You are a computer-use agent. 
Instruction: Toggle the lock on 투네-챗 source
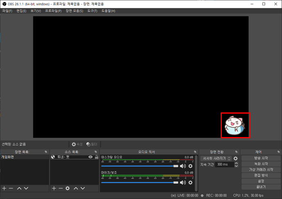[x=97, y=157]
